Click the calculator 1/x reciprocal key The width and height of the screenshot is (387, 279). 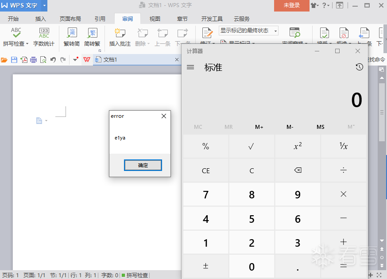344,146
